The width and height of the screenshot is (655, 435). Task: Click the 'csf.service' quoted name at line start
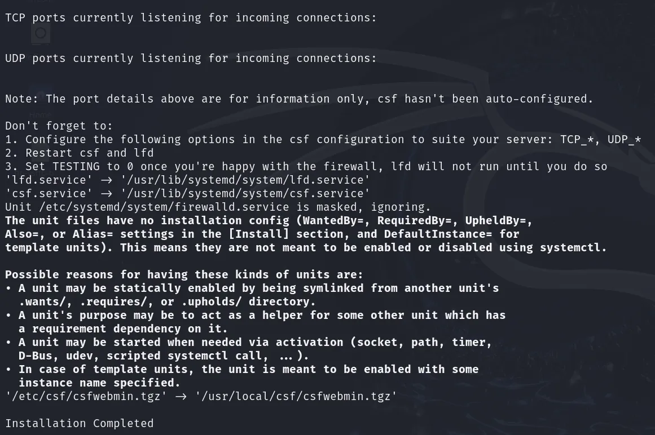coord(49,193)
